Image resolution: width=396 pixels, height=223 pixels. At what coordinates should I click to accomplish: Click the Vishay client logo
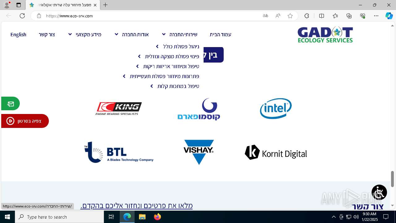199,152
